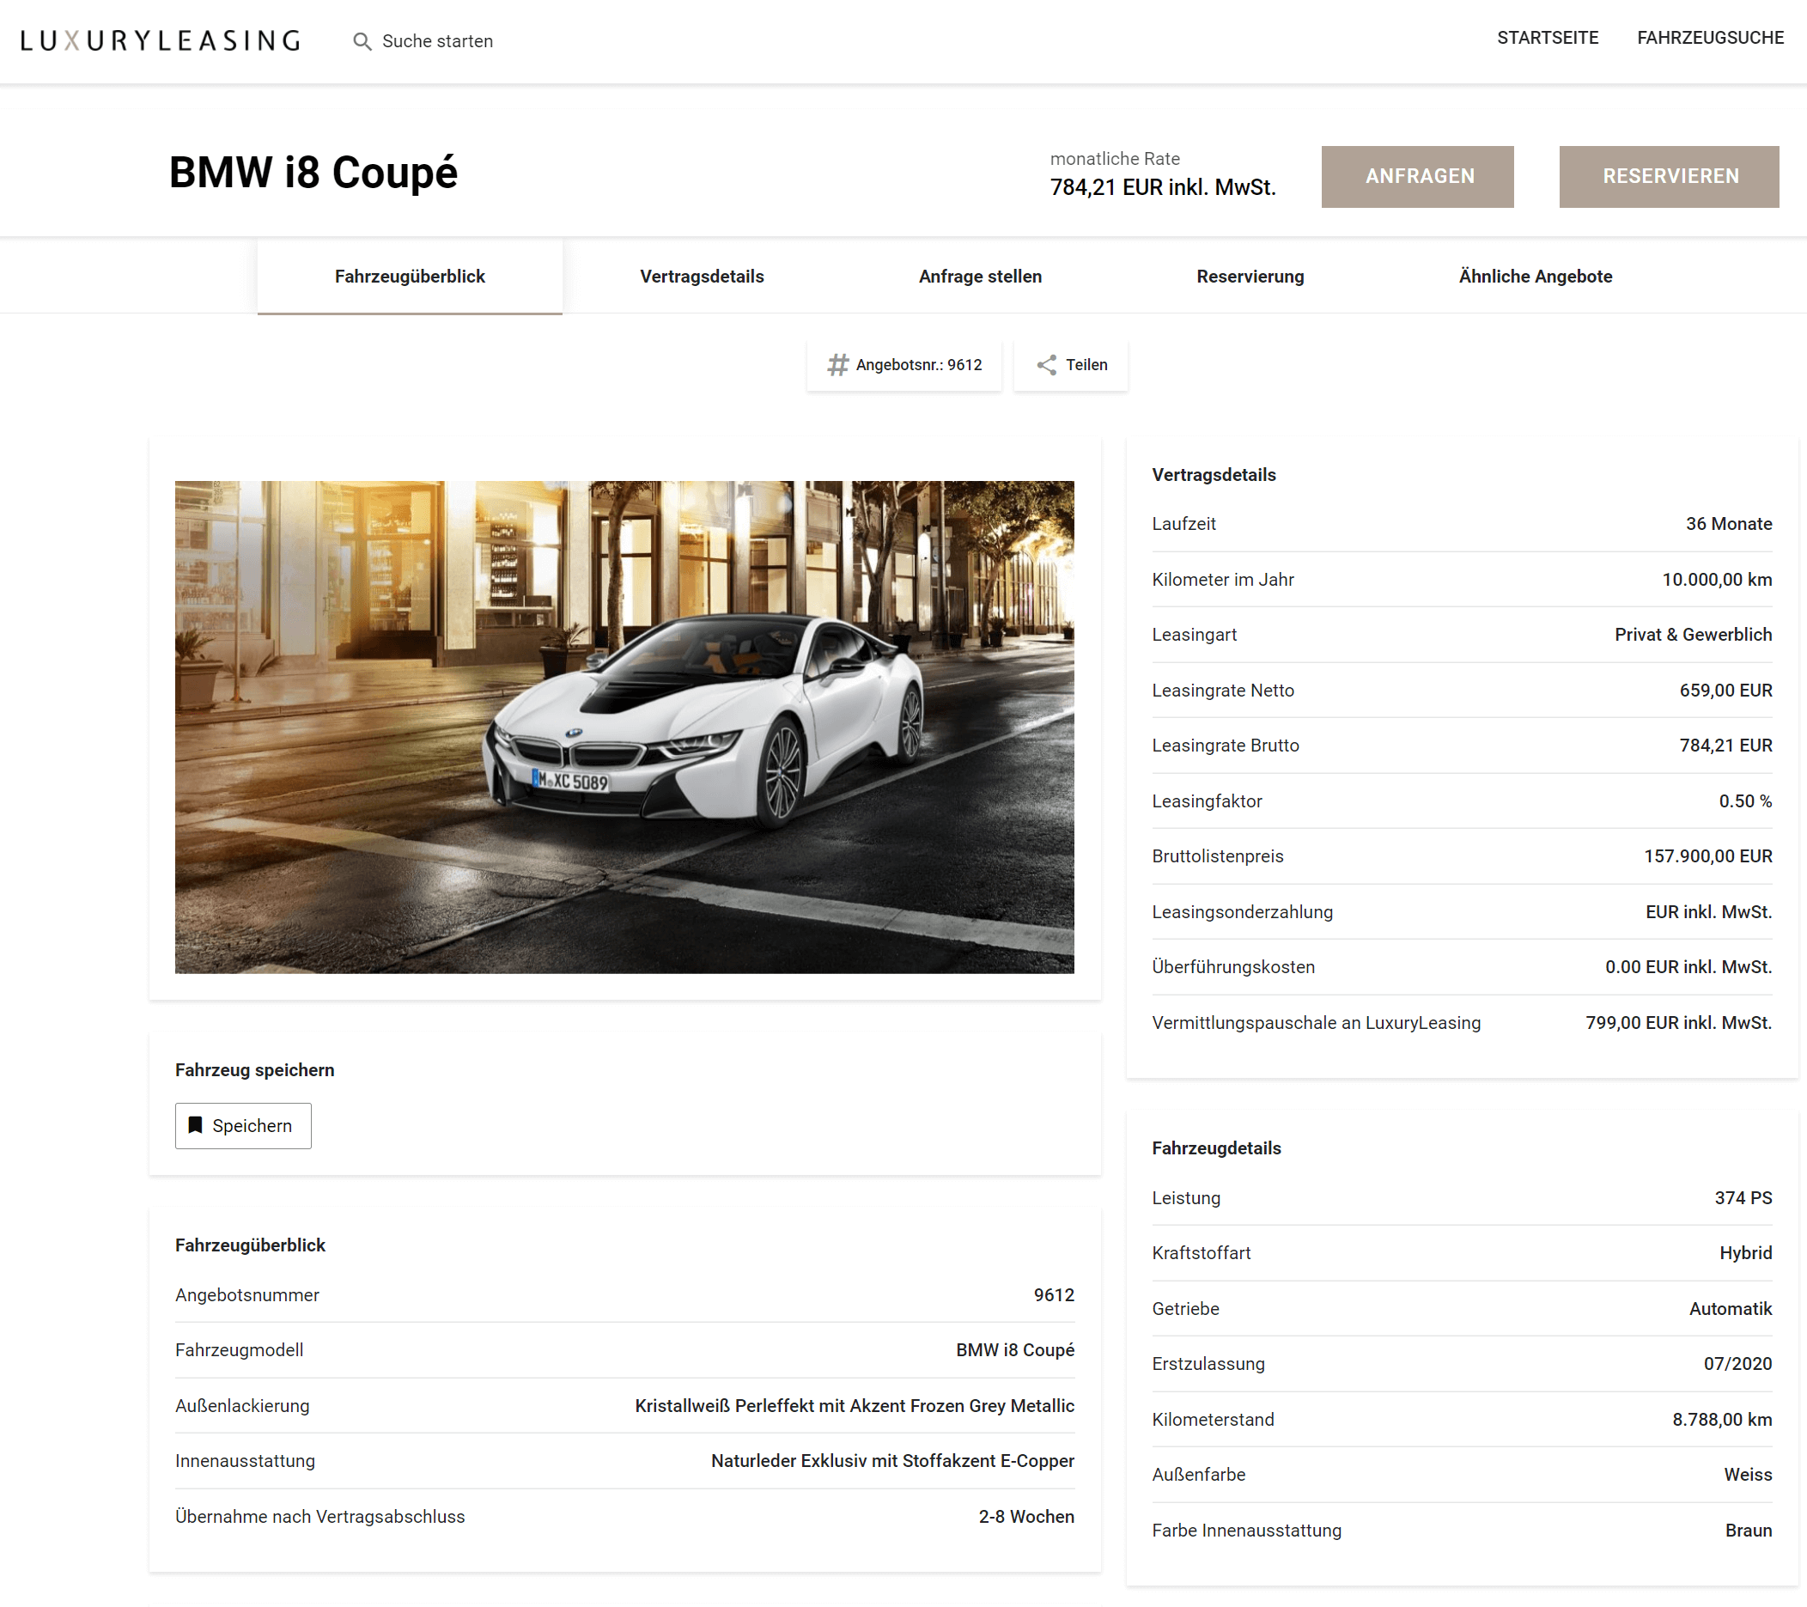Focus the Suche starten search field
Image resolution: width=1807 pixels, height=1607 pixels.
(x=438, y=41)
